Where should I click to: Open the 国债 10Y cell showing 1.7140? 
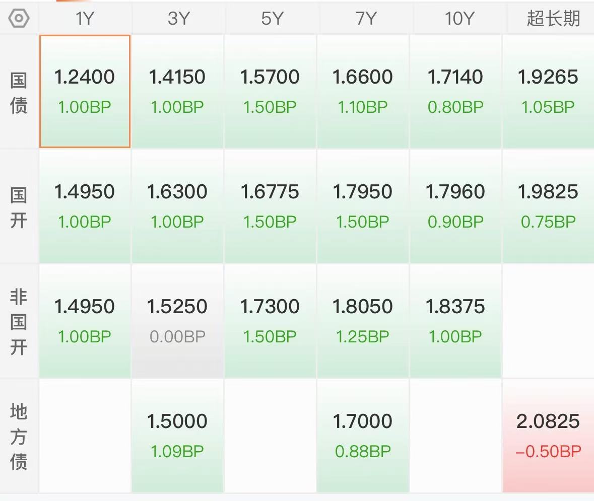[x=455, y=91]
